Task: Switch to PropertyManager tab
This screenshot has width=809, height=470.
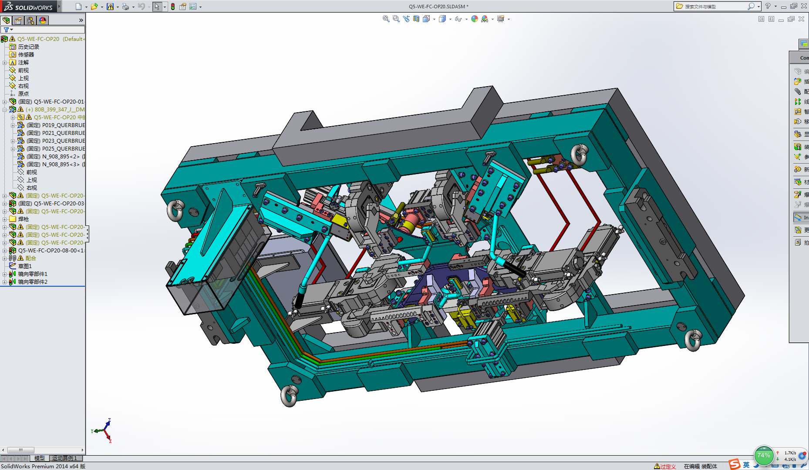Action: pos(18,20)
